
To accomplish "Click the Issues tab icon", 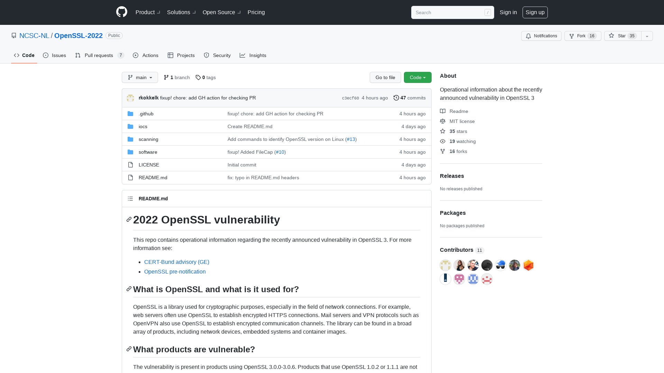I will (x=46, y=55).
